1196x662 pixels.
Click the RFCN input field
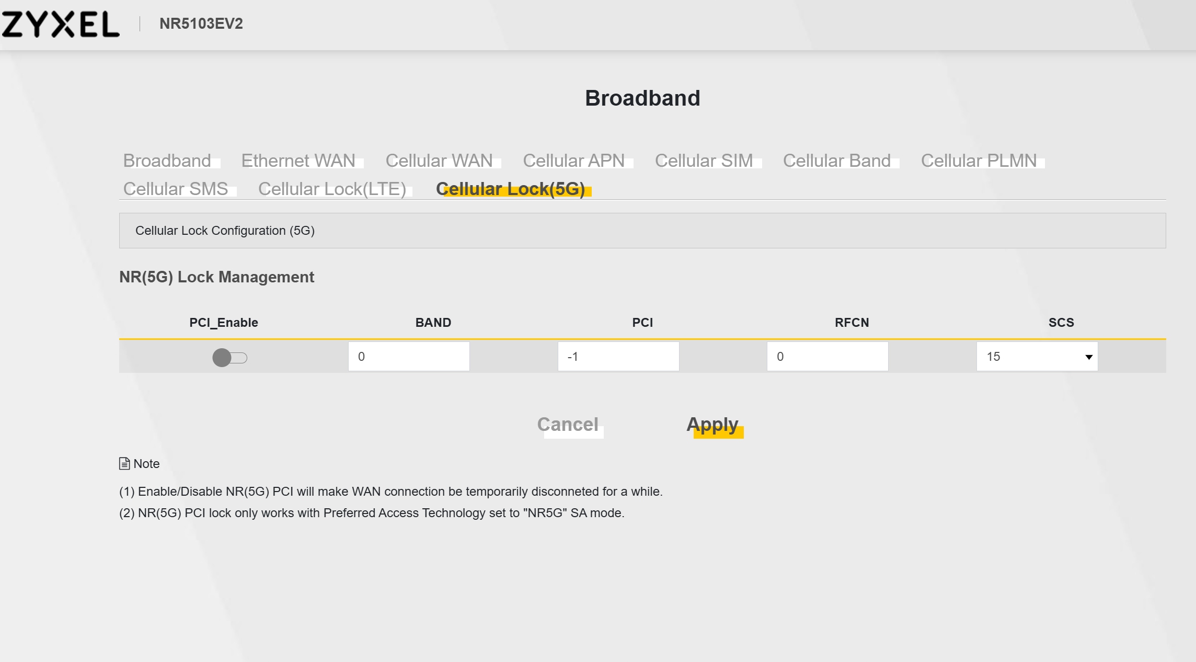(x=827, y=357)
